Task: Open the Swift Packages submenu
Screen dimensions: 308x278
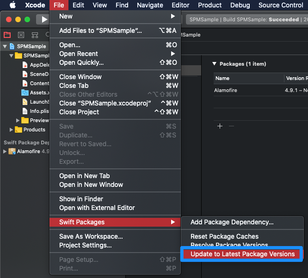Action: [115, 222]
